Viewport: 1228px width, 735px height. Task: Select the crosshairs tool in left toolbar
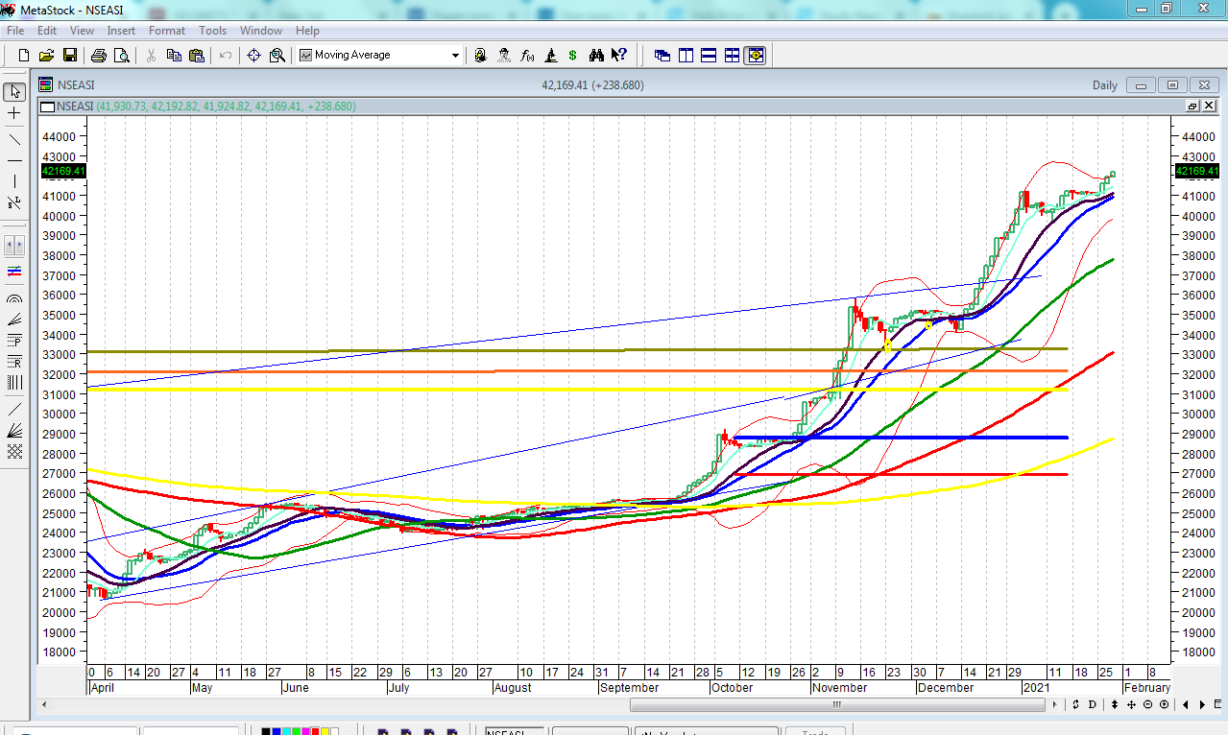pyautogui.click(x=14, y=113)
